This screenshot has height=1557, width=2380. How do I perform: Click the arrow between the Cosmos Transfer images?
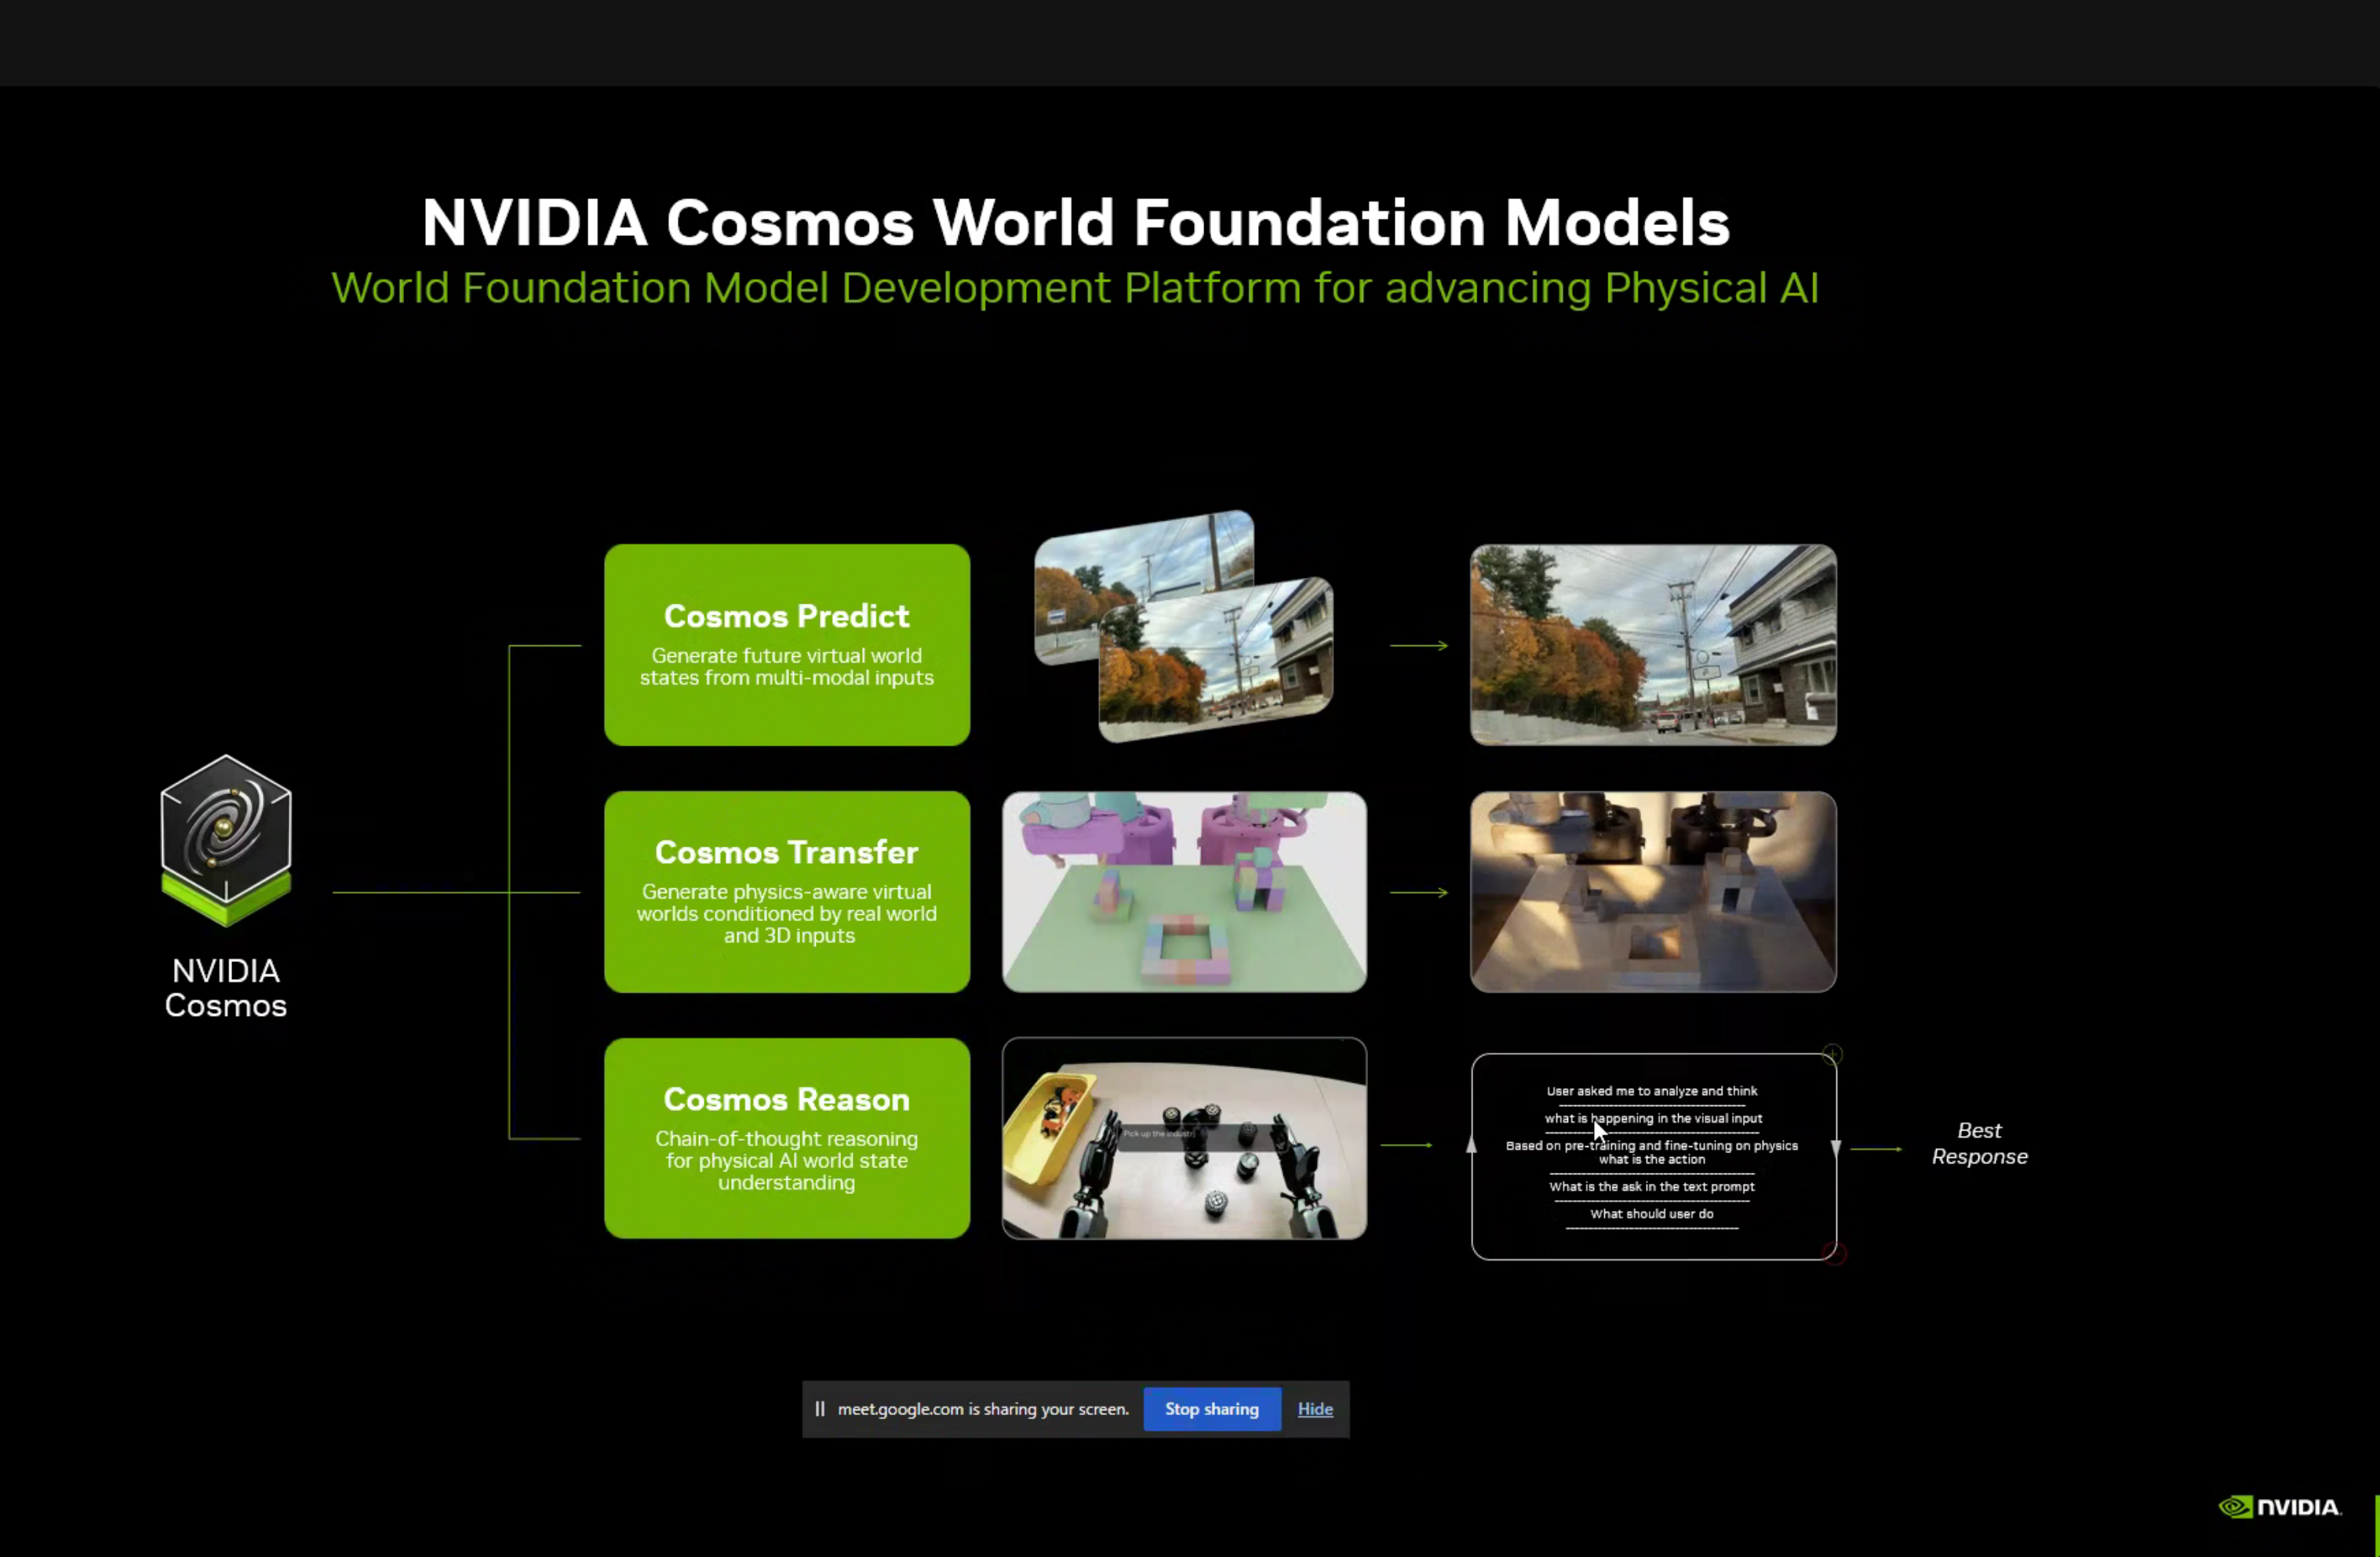[x=1418, y=892]
